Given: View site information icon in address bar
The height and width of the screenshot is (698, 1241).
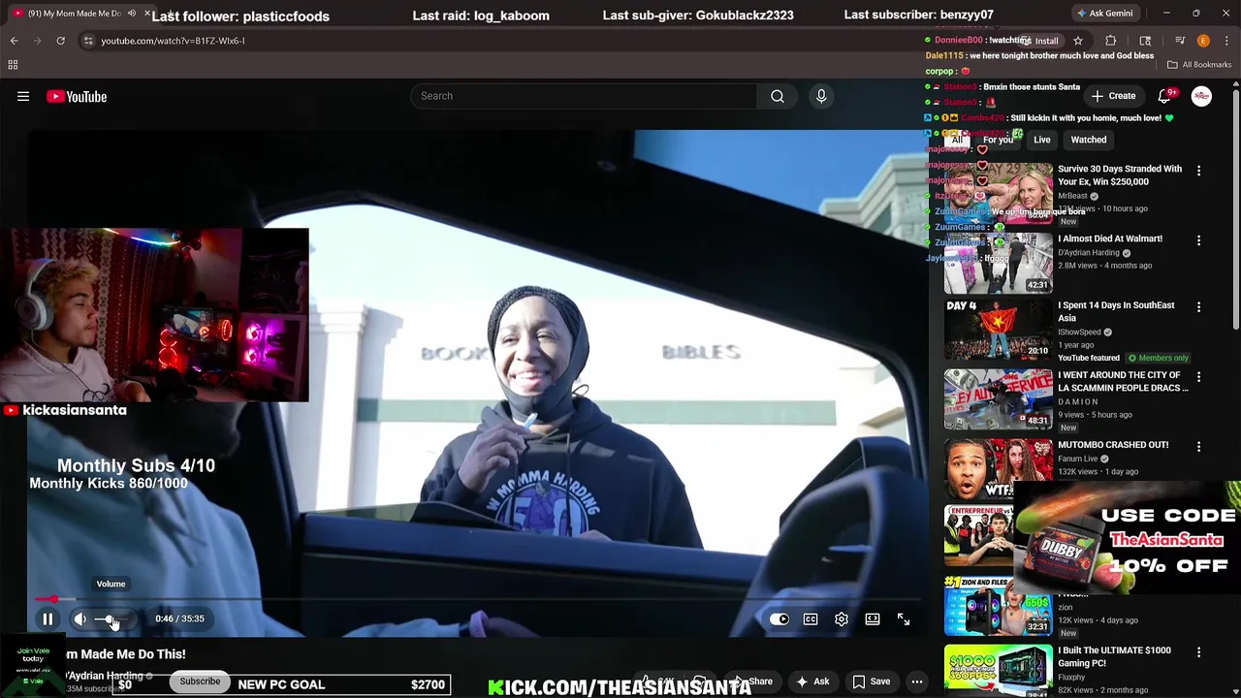Looking at the screenshot, I should [88, 41].
